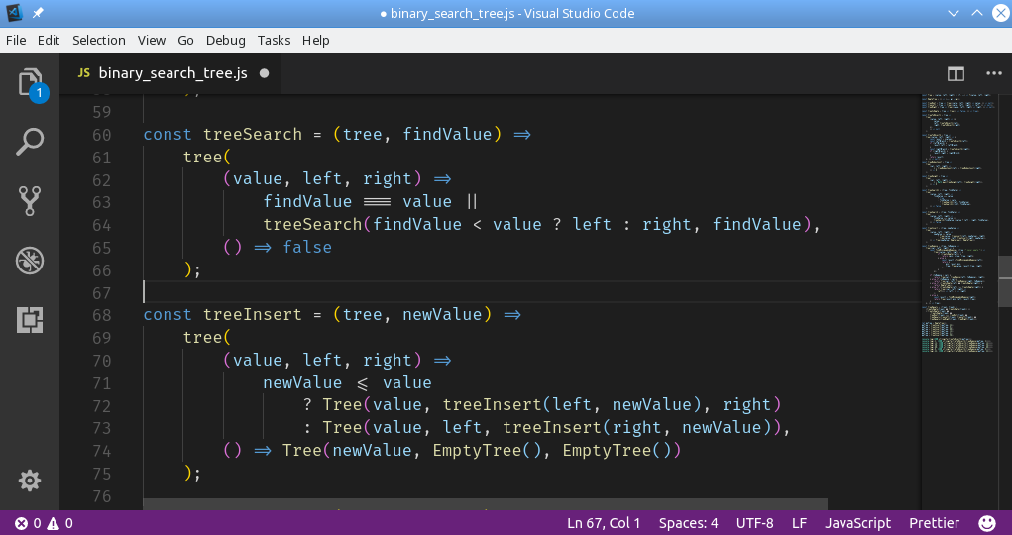Open the More Actions ellipsis menu

click(993, 73)
